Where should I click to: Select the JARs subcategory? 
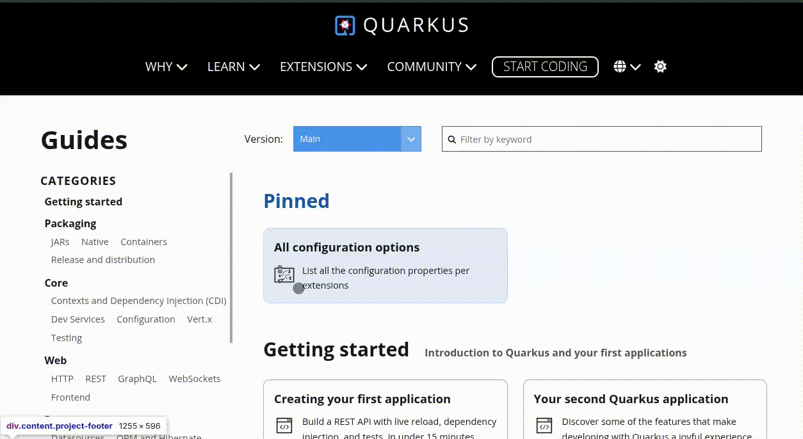tap(60, 242)
